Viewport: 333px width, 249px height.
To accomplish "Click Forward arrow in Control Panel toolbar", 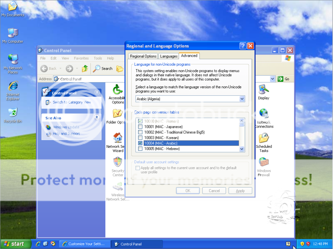I will click(69, 68).
